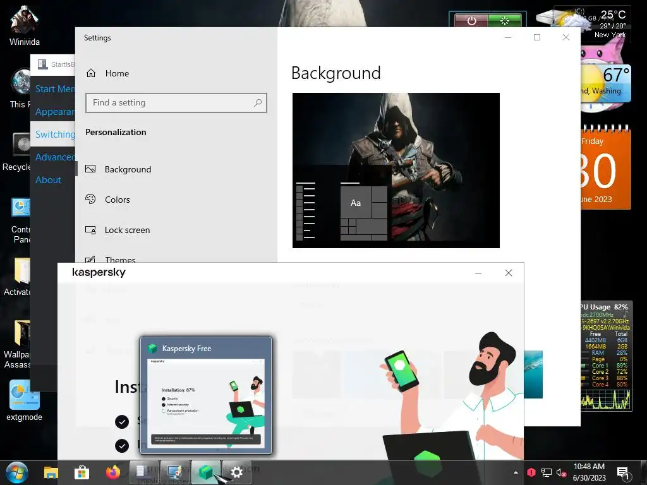This screenshot has height=485, width=647.
Task: Expand hidden system tray icons arrow
Action: click(516, 472)
